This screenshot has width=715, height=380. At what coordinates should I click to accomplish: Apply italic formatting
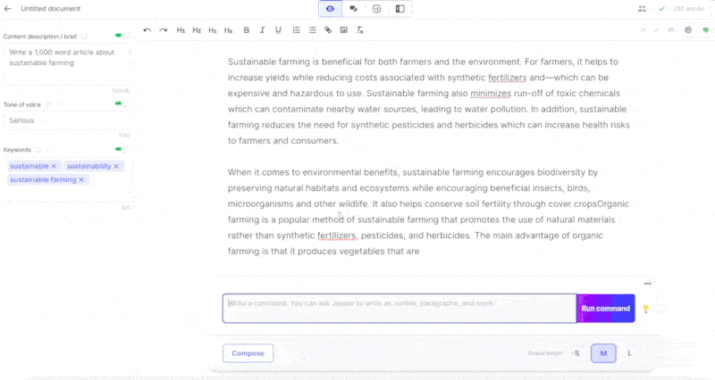263,30
